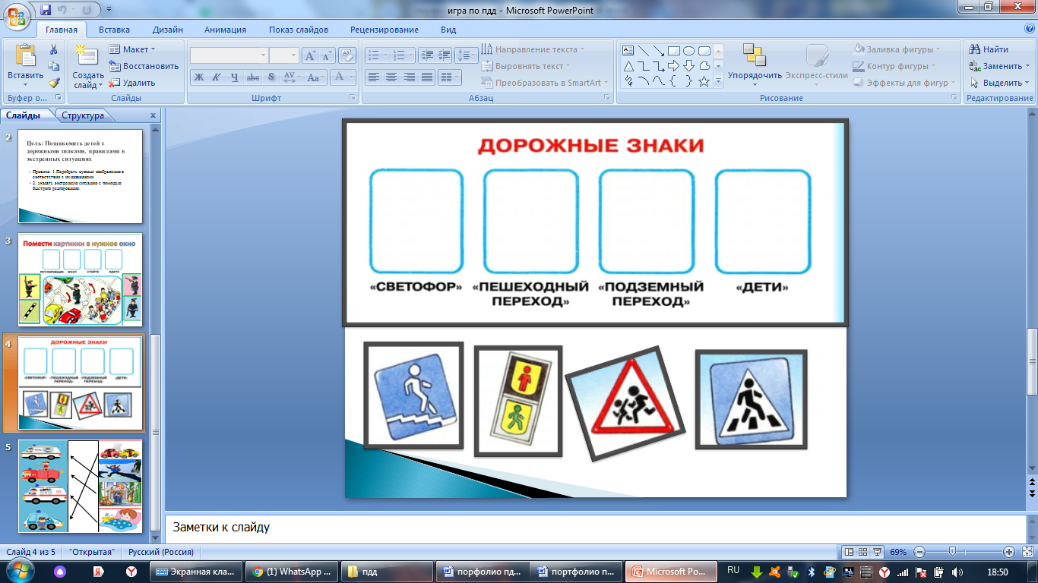Increase the list indent level
The width and height of the screenshot is (1038, 583).
[x=445, y=55]
